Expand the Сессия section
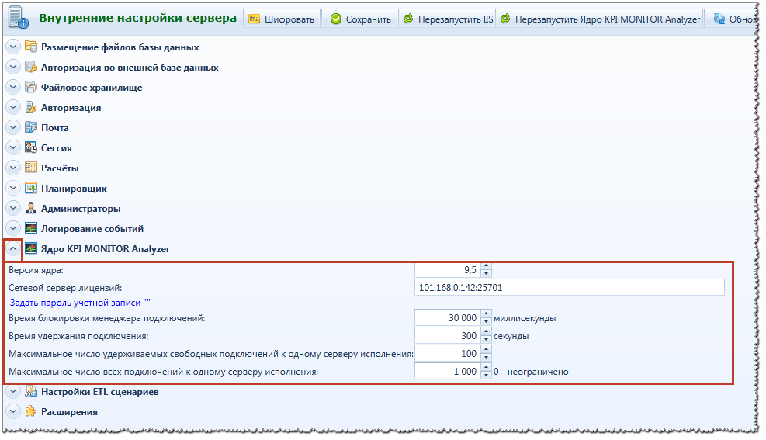This screenshot has width=766, height=440. (x=13, y=147)
